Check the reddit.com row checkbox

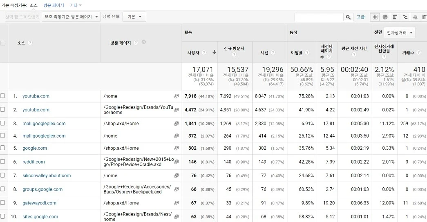[x=3, y=161]
